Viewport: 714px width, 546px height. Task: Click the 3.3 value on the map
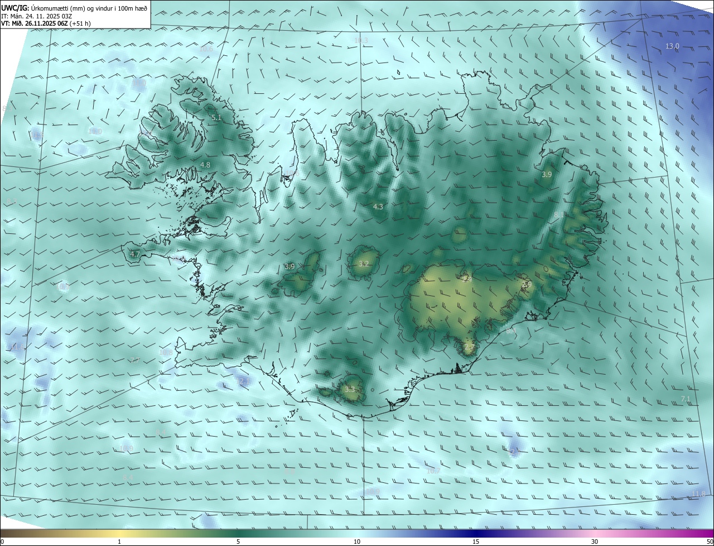[x=350, y=389]
